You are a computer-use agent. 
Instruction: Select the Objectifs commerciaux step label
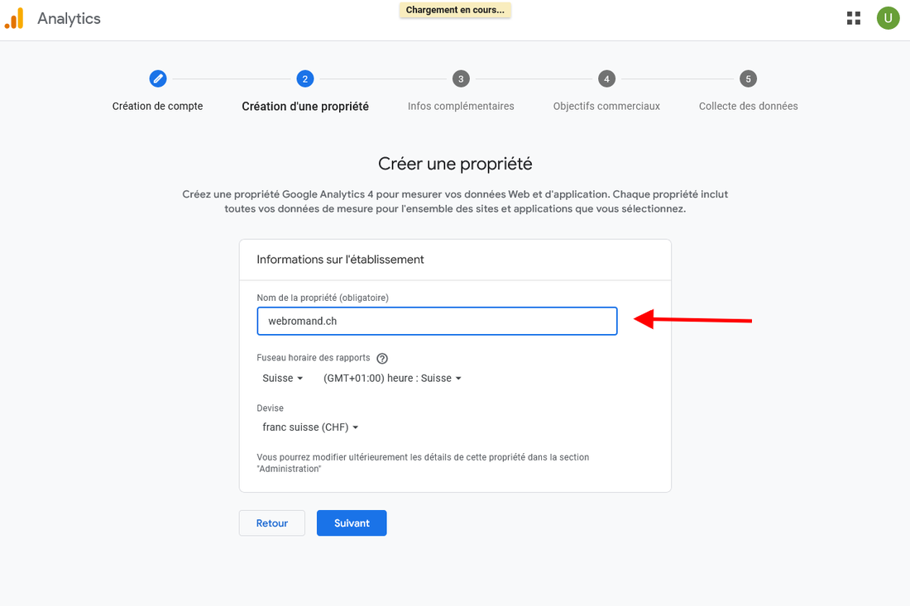[606, 106]
